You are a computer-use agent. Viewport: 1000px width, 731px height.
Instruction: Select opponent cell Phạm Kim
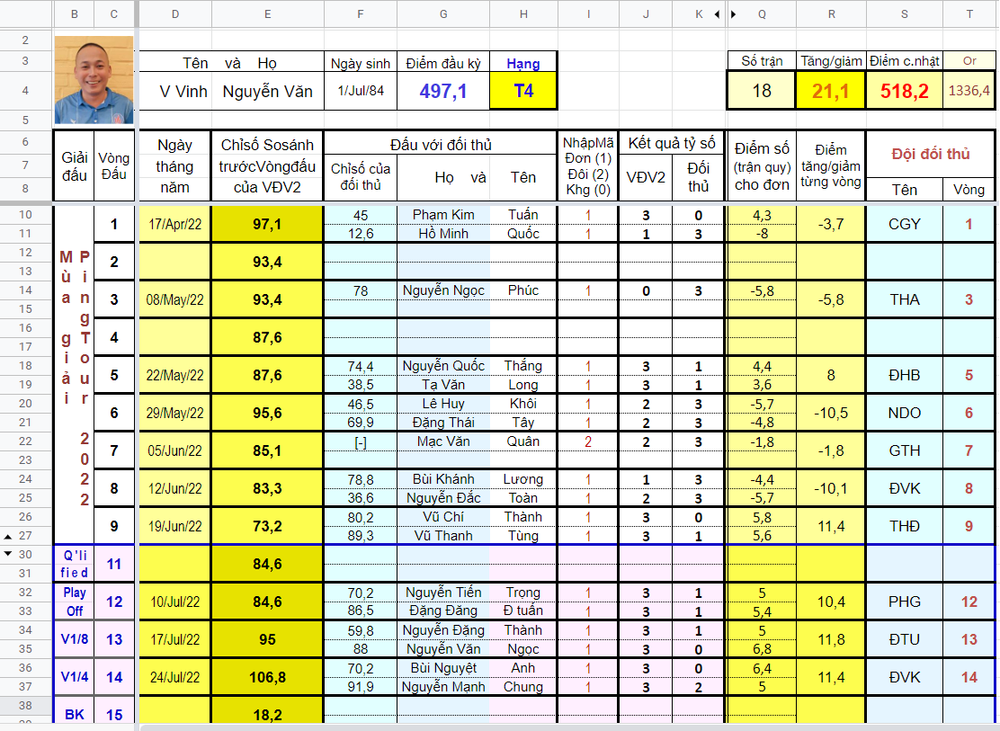pos(443,215)
